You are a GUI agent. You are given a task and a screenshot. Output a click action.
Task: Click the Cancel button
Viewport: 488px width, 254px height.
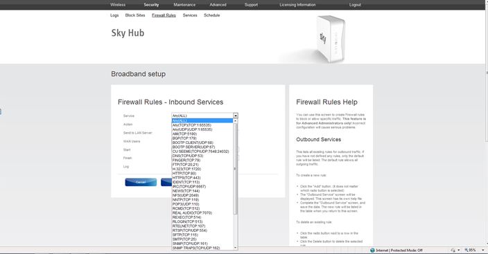(141, 182)
